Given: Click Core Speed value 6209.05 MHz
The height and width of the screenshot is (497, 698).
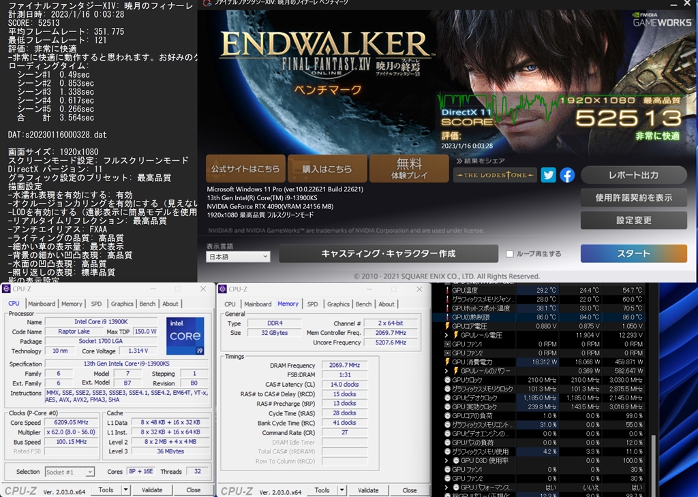Looking at the screenshot, I should [x=71, y=422].
